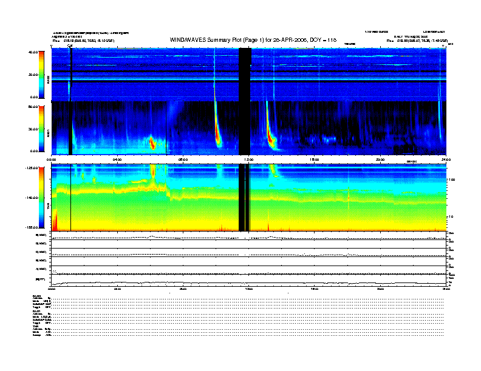Click the 'Cal' marker above the RAD2 spectrogram
Screen dimensions: 481x371
[x=70, y=45]
